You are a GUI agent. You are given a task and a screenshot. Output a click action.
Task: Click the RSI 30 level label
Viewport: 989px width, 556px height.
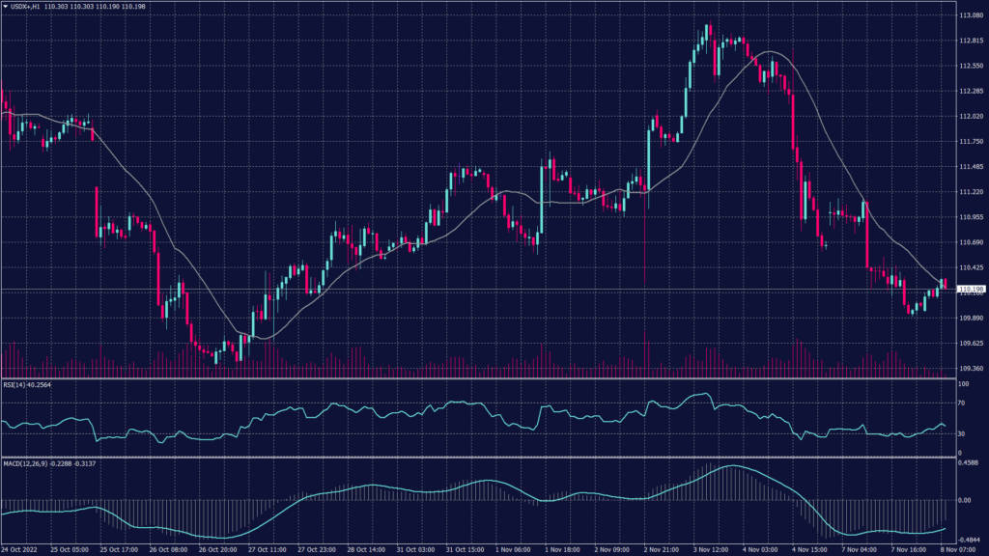click(x=962, y=434)
